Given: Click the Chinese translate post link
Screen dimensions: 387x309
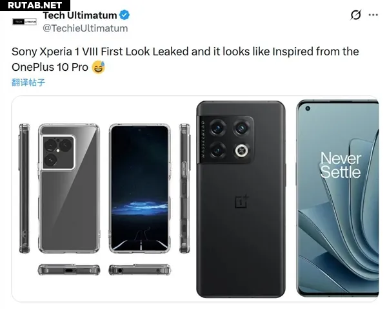Looking at the screenshot, I should (28, 82).
